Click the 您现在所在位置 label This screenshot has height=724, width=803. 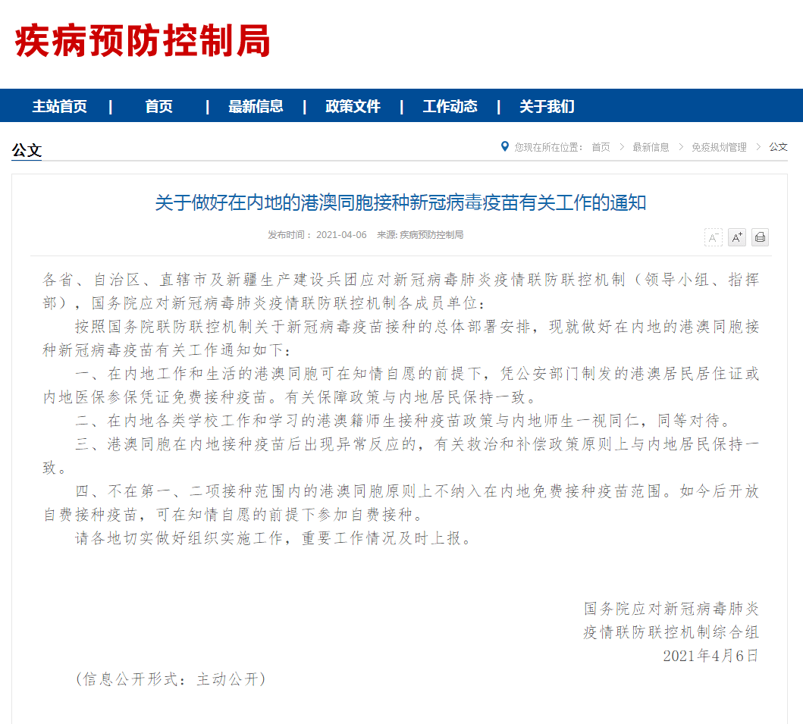click(x=548, y=148)
